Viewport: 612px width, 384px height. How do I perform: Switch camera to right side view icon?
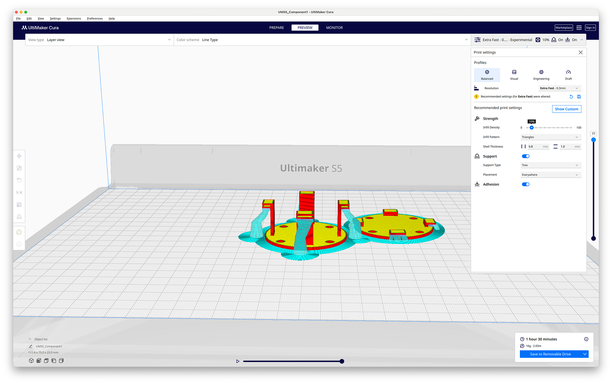point(61,361)
